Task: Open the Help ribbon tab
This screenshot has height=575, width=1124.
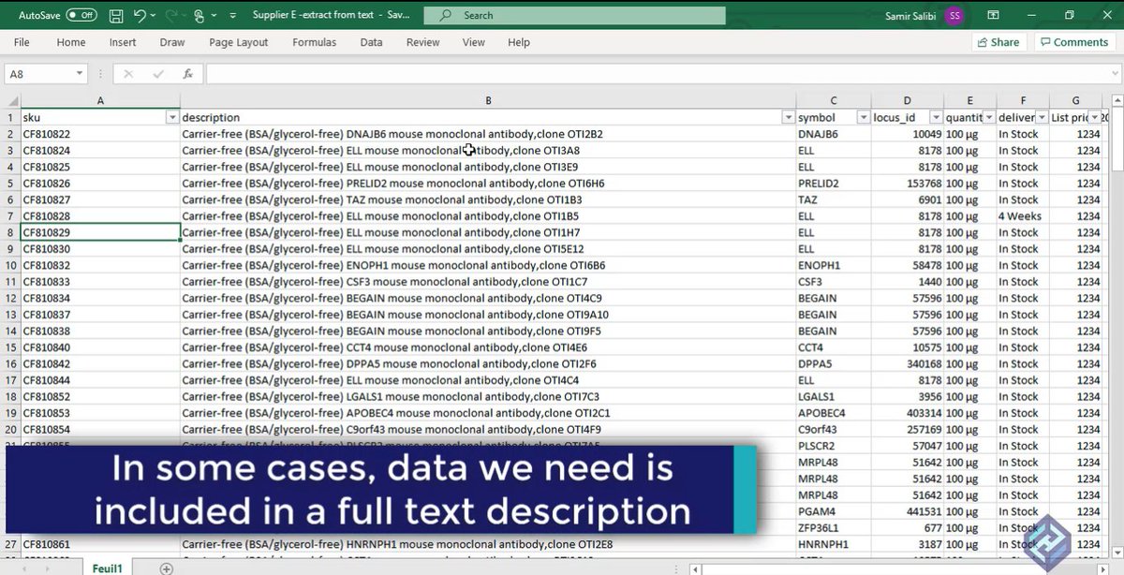Action: (x=519, y=42)
